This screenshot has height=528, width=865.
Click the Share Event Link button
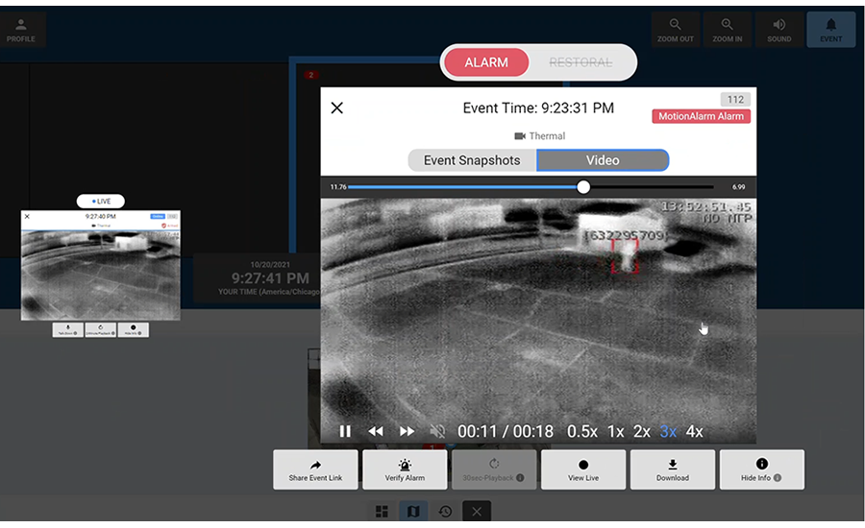(x=315, y=469)
